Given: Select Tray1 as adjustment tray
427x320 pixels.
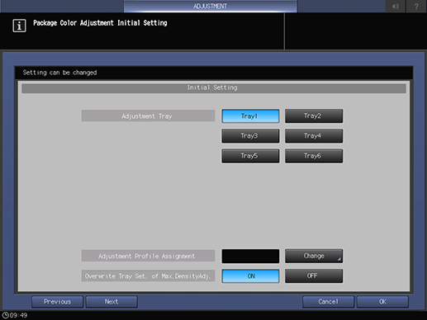Looking at the screenshot, I should pyautogui.click(x=250, y=116).
